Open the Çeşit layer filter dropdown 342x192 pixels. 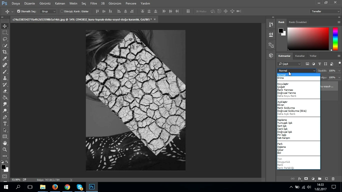coord(289,64)
